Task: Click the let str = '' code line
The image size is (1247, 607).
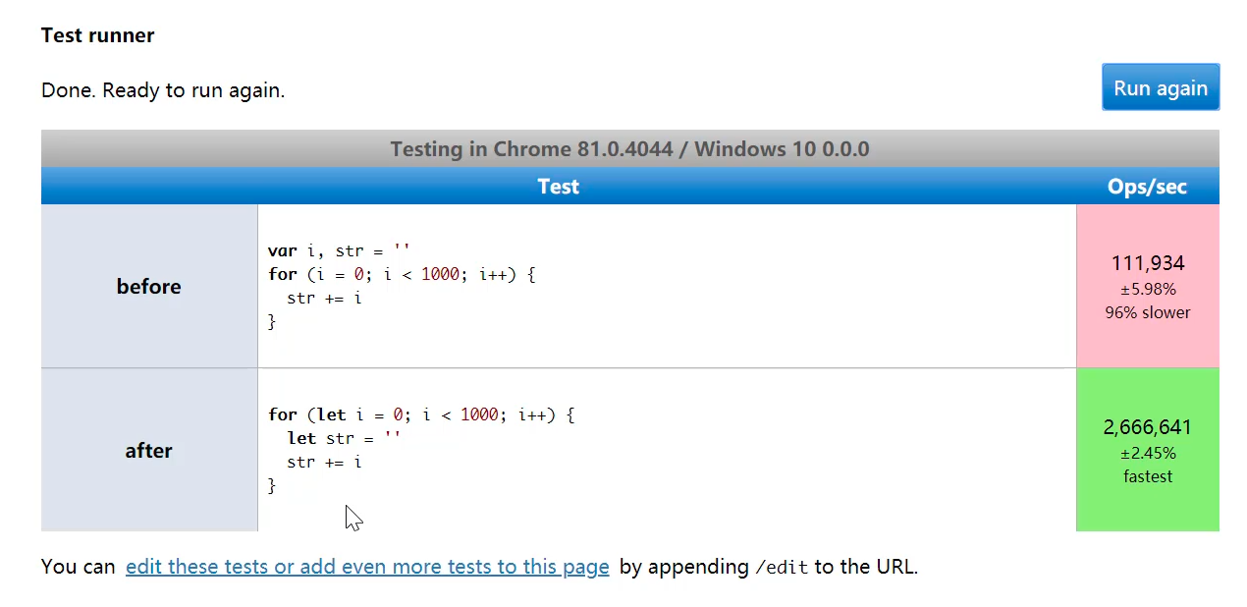Action: (344, 438)
